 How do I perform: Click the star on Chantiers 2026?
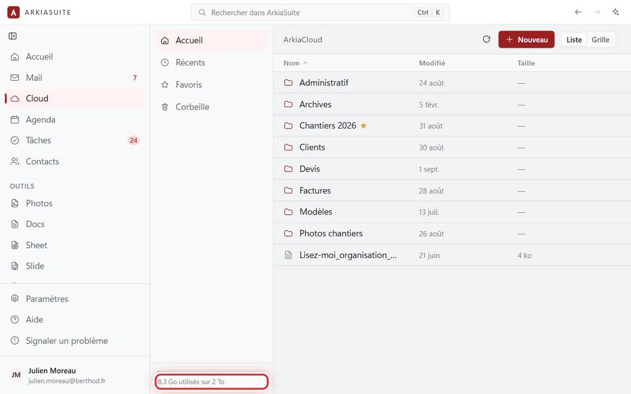pyautogui.click(x=363, y=125)
